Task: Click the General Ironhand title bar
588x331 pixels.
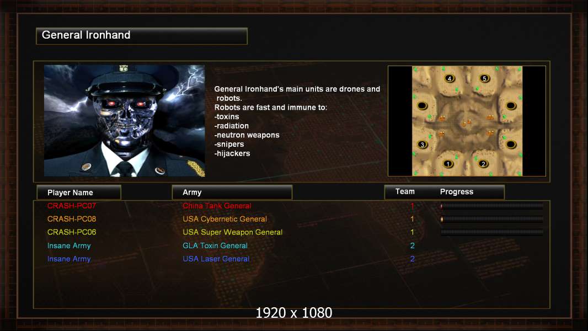Action: (x=142, y=36)
